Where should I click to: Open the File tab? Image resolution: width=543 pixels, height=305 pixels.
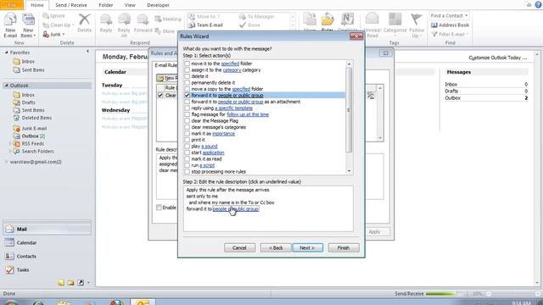(12, 5)
